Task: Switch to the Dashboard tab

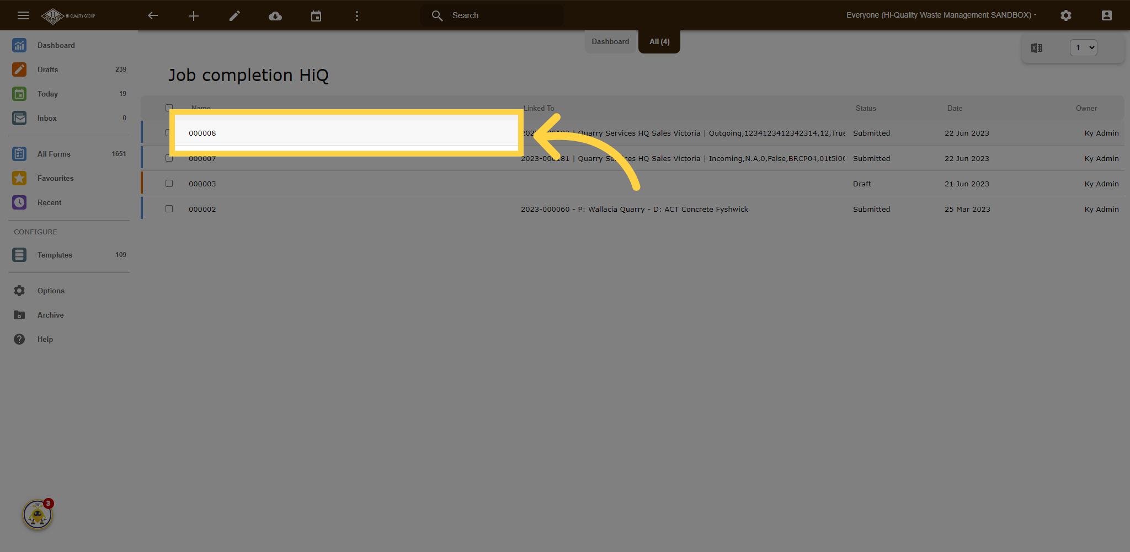Action: (x=610, y=41)
